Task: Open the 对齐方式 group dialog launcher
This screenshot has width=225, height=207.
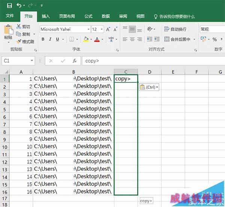Action: coord(195,50)
